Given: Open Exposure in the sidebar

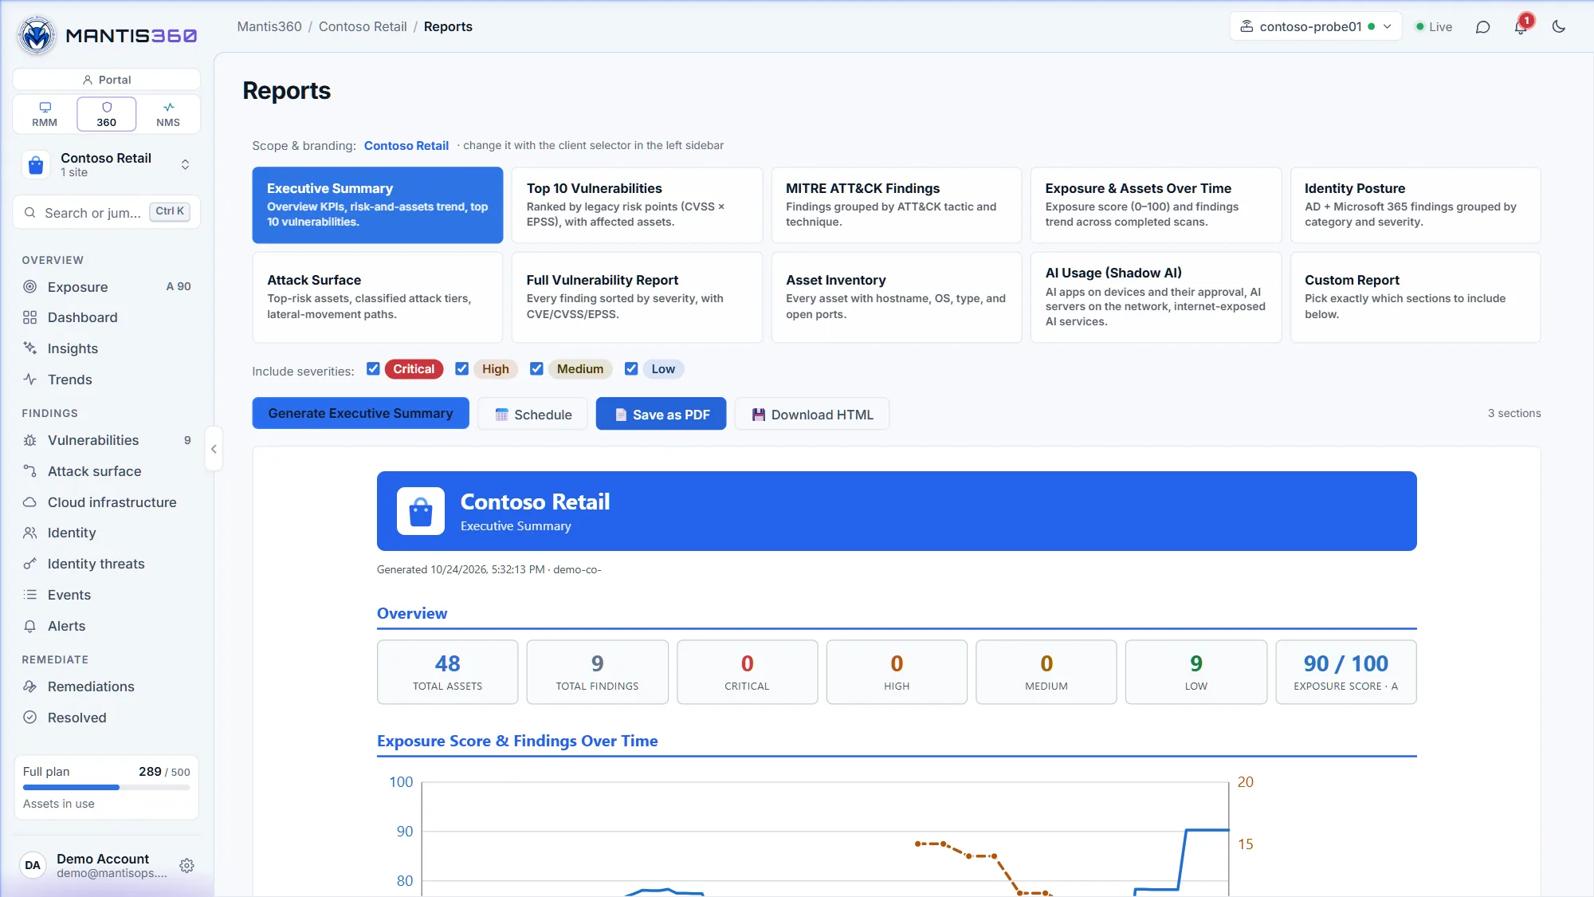Looking at the screenshot, I should [107, 286].
